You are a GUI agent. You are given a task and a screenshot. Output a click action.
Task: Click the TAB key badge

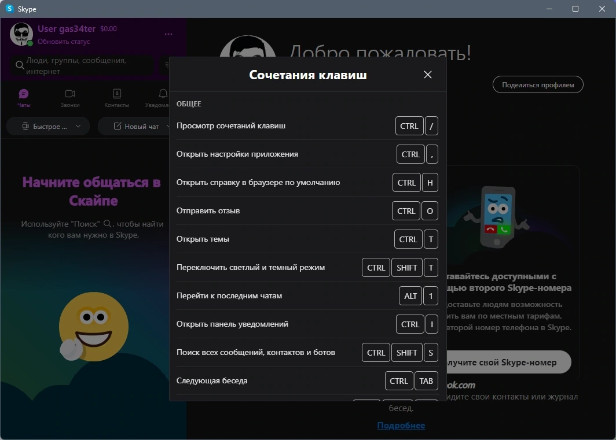pos(426,380)
